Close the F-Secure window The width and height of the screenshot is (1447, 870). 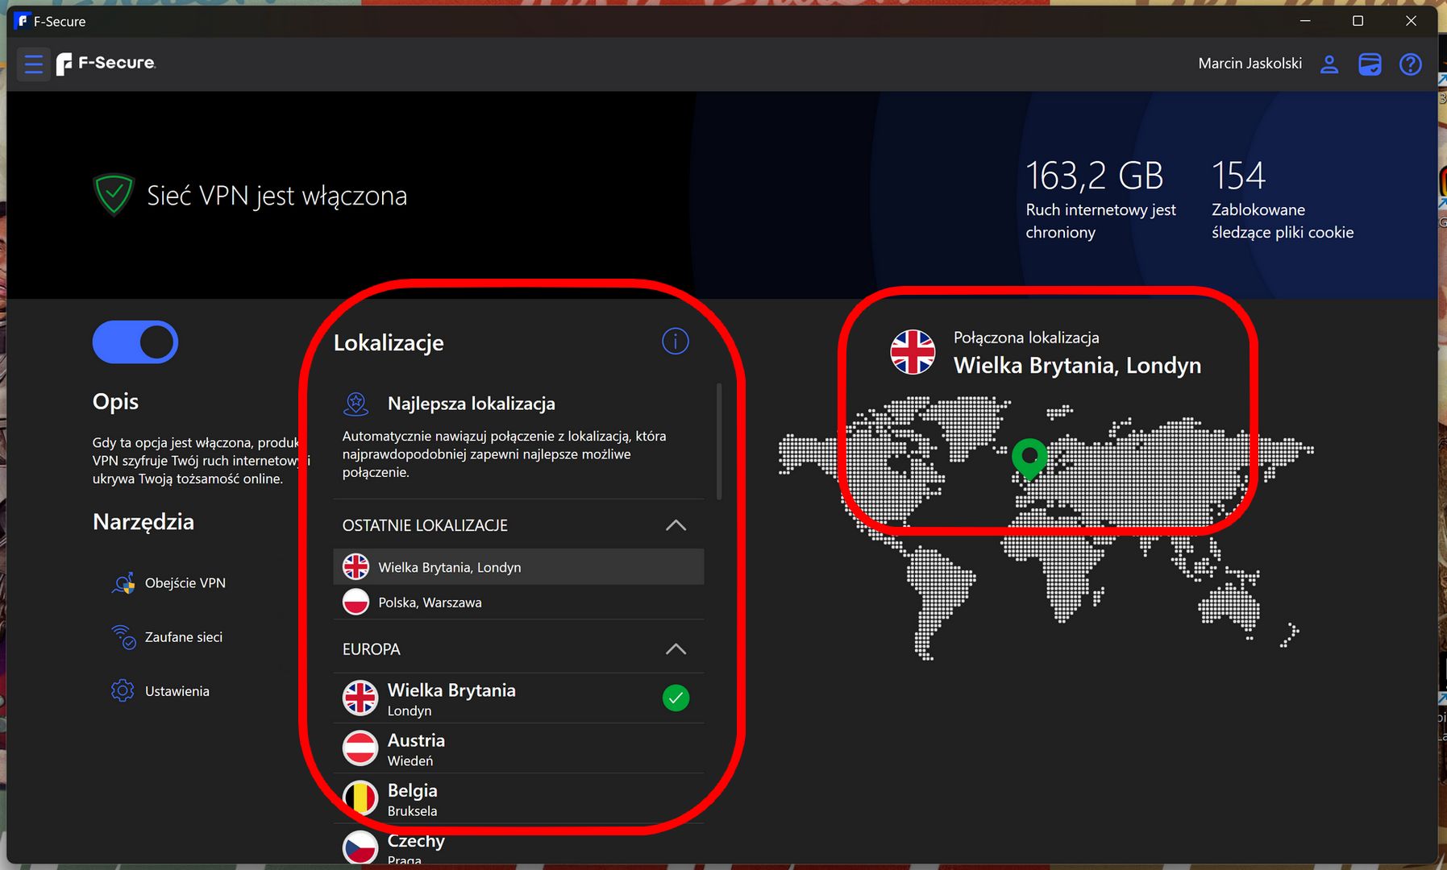1411,21
